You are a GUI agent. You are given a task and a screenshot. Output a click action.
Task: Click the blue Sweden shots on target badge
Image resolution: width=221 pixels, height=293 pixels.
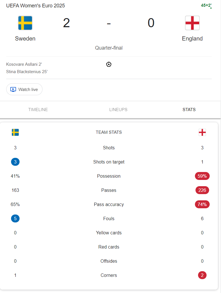tap(15, 162)
